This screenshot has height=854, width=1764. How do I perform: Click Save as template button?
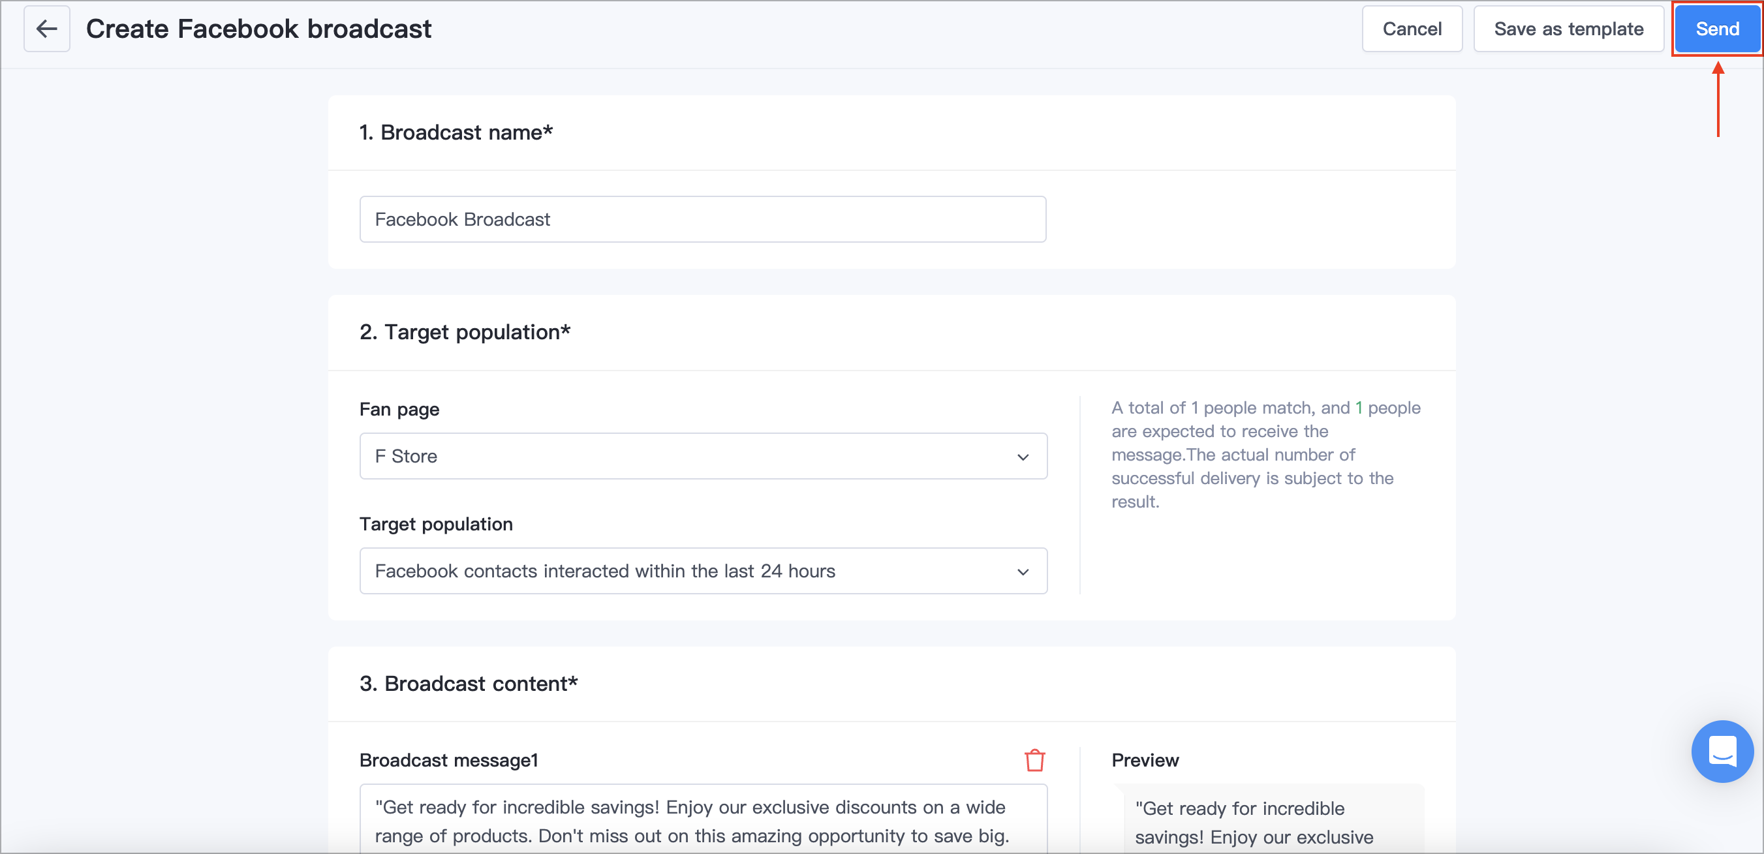click(x=1568, y=29)
